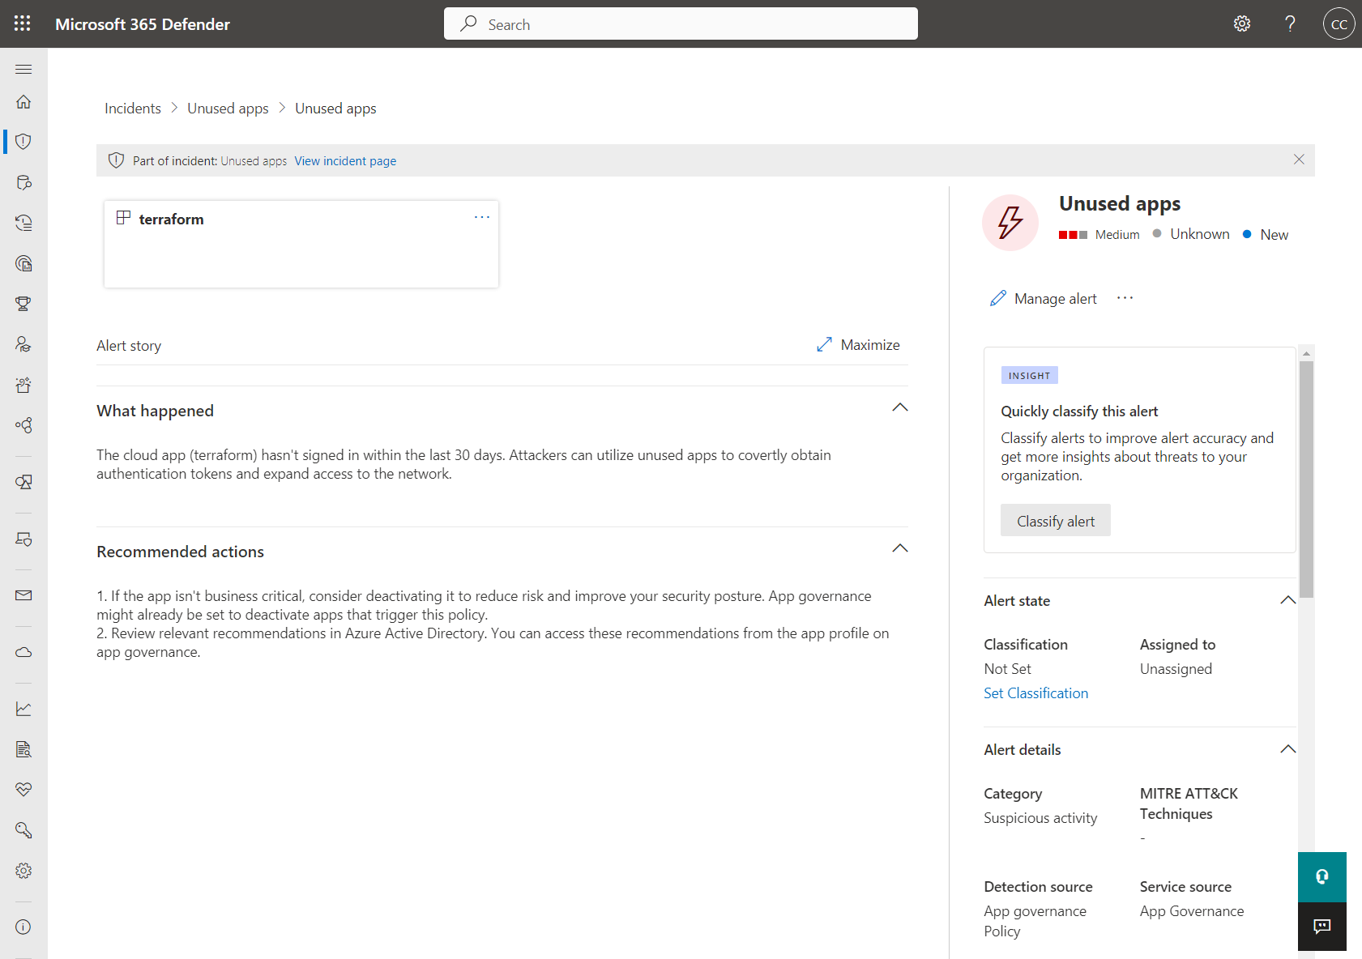This screenshot has width=1362, height=959.
Task: Select the terraform app card
Action: pos(301,244)
